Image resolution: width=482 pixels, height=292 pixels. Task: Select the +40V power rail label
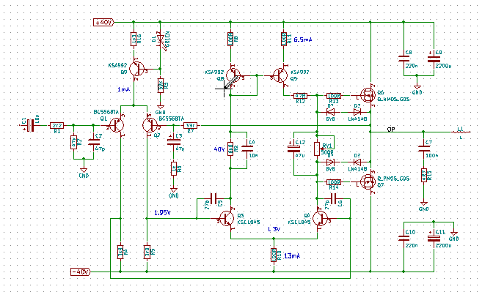[x=103, y=23]
